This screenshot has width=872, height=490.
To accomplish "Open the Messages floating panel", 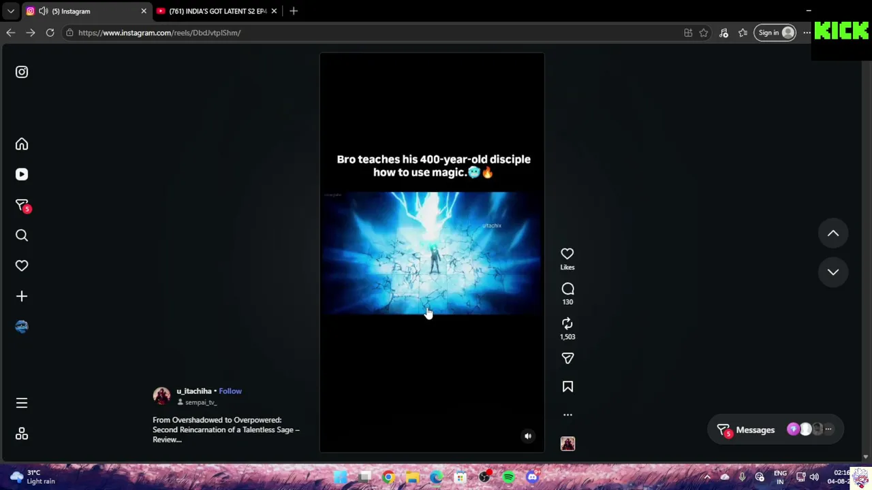I will tap(776, 429).
